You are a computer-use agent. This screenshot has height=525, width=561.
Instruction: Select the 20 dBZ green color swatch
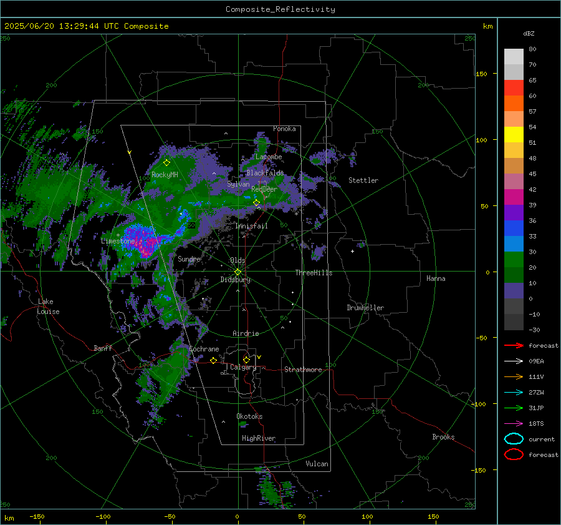click(514, 260)
